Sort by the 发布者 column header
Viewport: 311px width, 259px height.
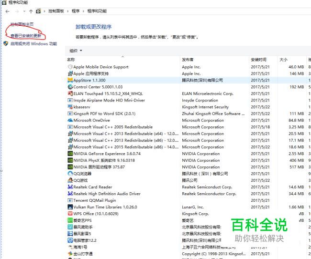(188, 60)
